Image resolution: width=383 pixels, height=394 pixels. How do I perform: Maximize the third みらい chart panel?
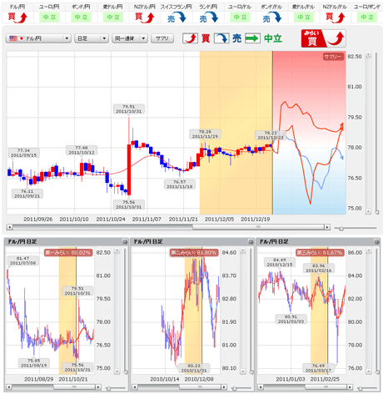(x=376, y=242)
